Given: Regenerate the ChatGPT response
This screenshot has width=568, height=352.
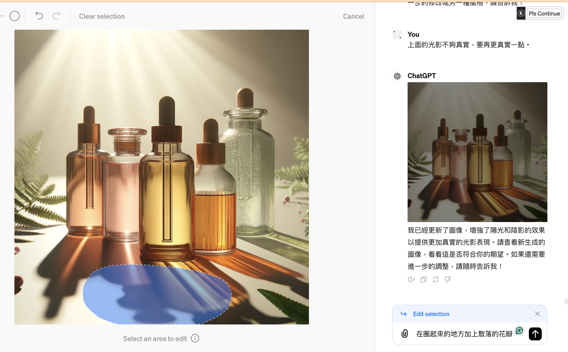Looking at the screenshot, I should click(x=435, y=280).
